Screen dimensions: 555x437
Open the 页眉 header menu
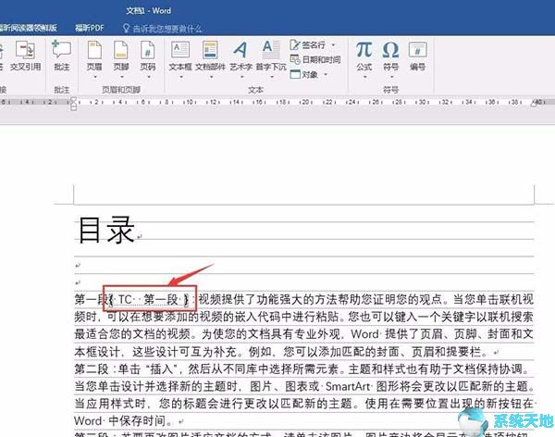point(94,56)
